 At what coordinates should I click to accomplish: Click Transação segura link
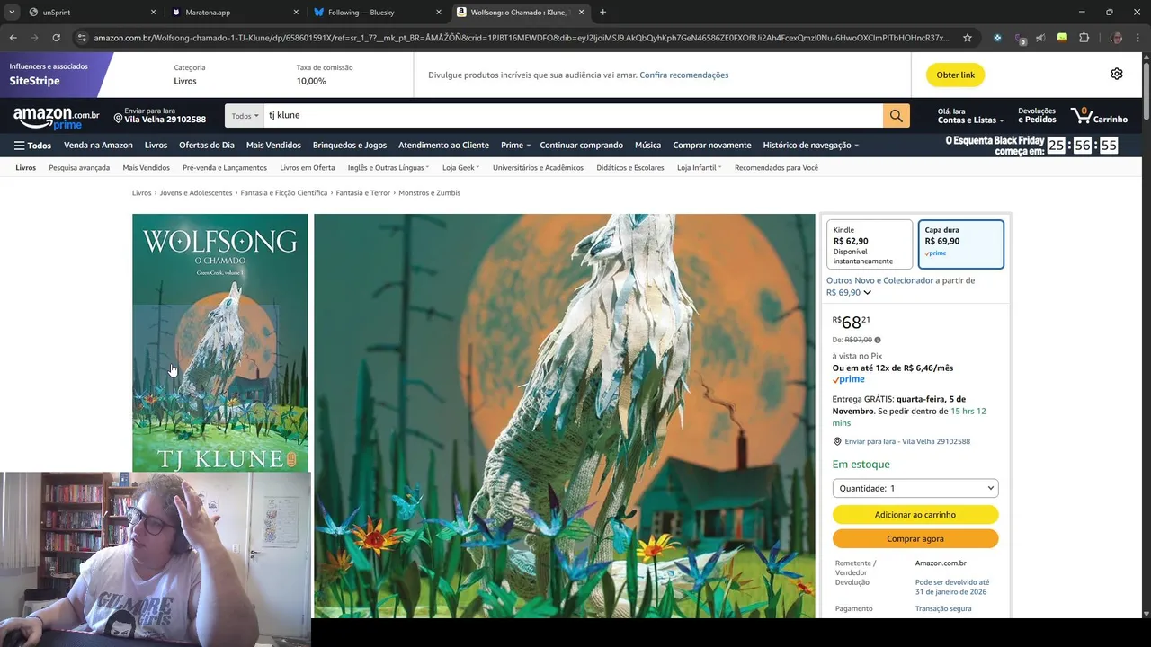943,608
